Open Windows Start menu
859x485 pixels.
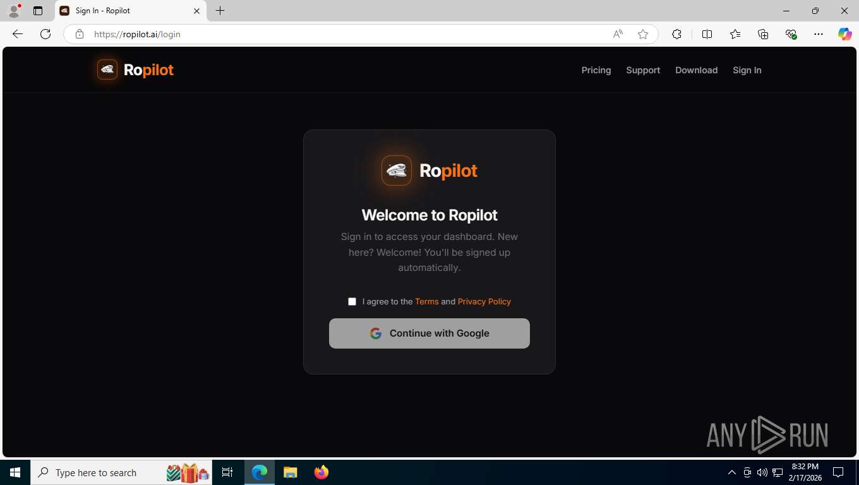[15, 472]
